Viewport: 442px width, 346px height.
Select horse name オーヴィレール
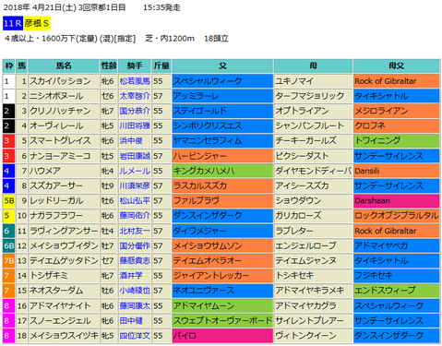56,125
